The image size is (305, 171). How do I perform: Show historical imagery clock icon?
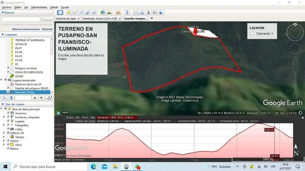click(103, 12)
